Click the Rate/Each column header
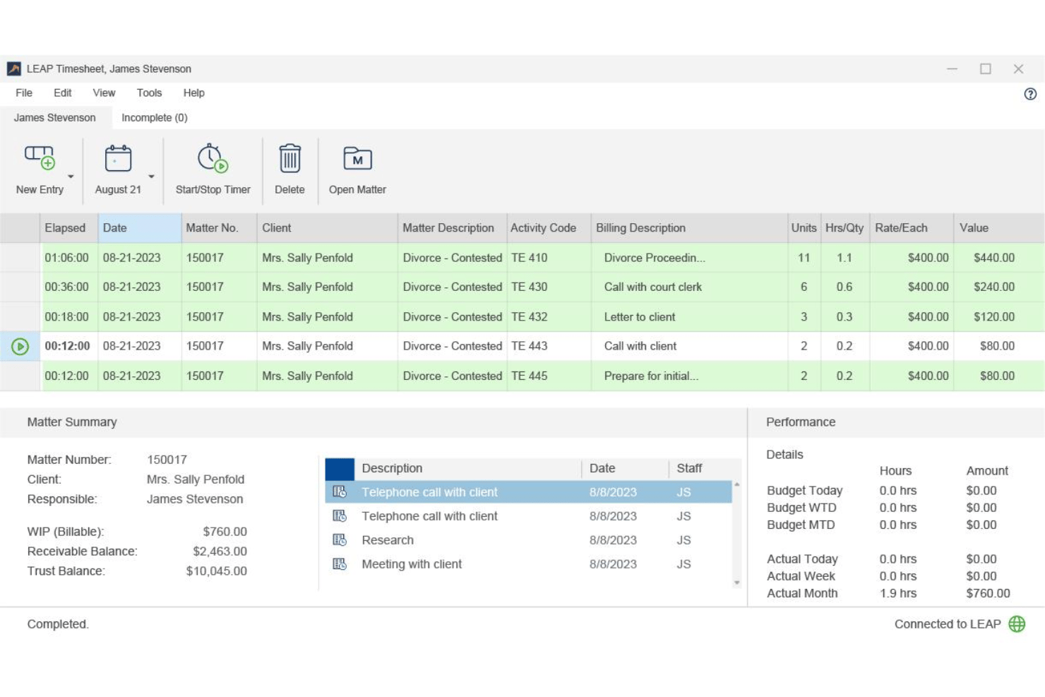Image resolution: width=1045 pixels, height=697 pixels. (911, 228)
